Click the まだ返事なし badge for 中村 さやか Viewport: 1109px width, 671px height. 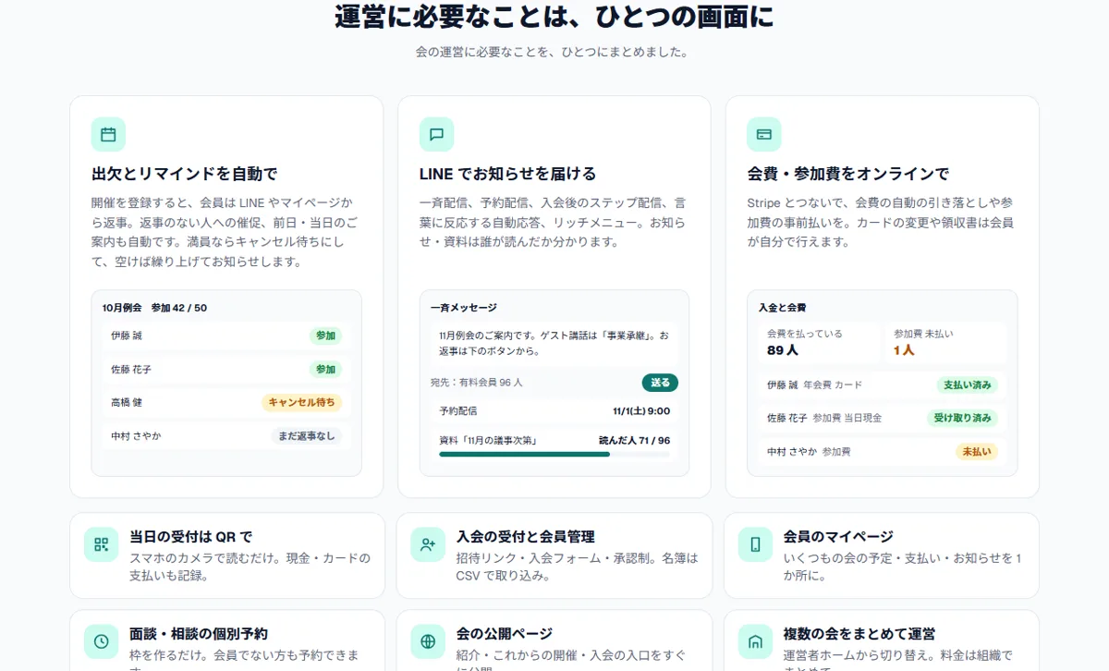pyautogui.click(x=306, y=435)
